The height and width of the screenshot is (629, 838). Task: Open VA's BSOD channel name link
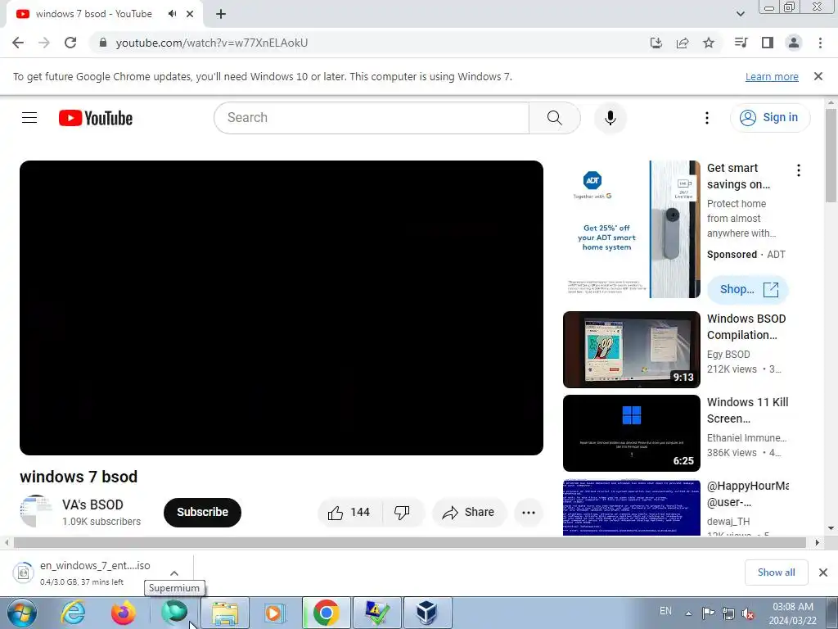(x=92, y=505)
